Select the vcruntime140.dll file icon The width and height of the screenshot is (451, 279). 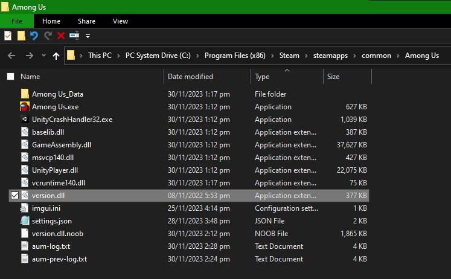click(25, 182)
